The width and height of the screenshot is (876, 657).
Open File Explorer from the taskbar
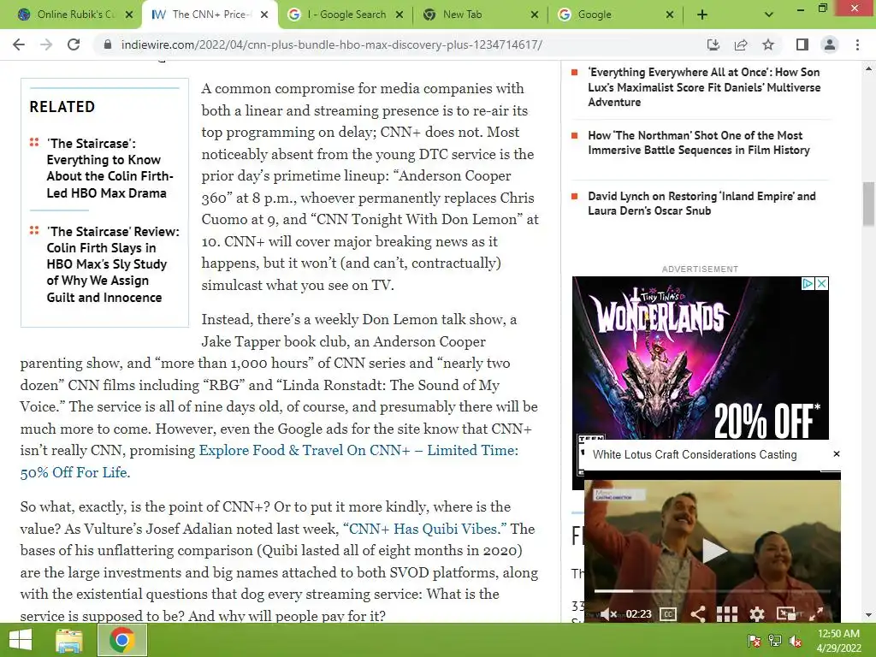point(69,640)
